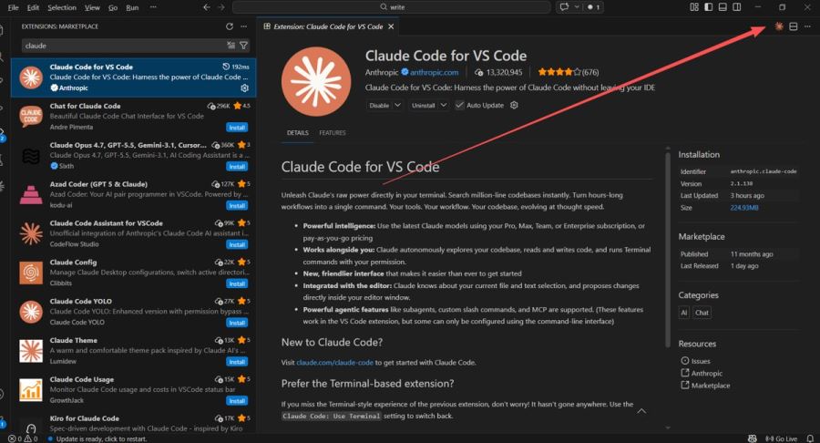Select the Claude Config extension icon

coord(31,273)
